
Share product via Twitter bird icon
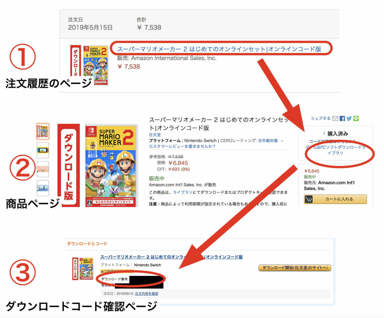coord(349,118)
